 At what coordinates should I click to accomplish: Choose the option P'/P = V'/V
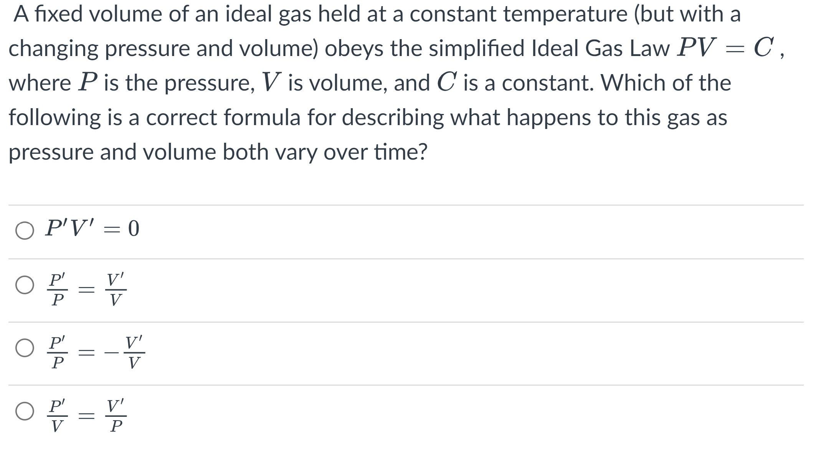[24, 284]
